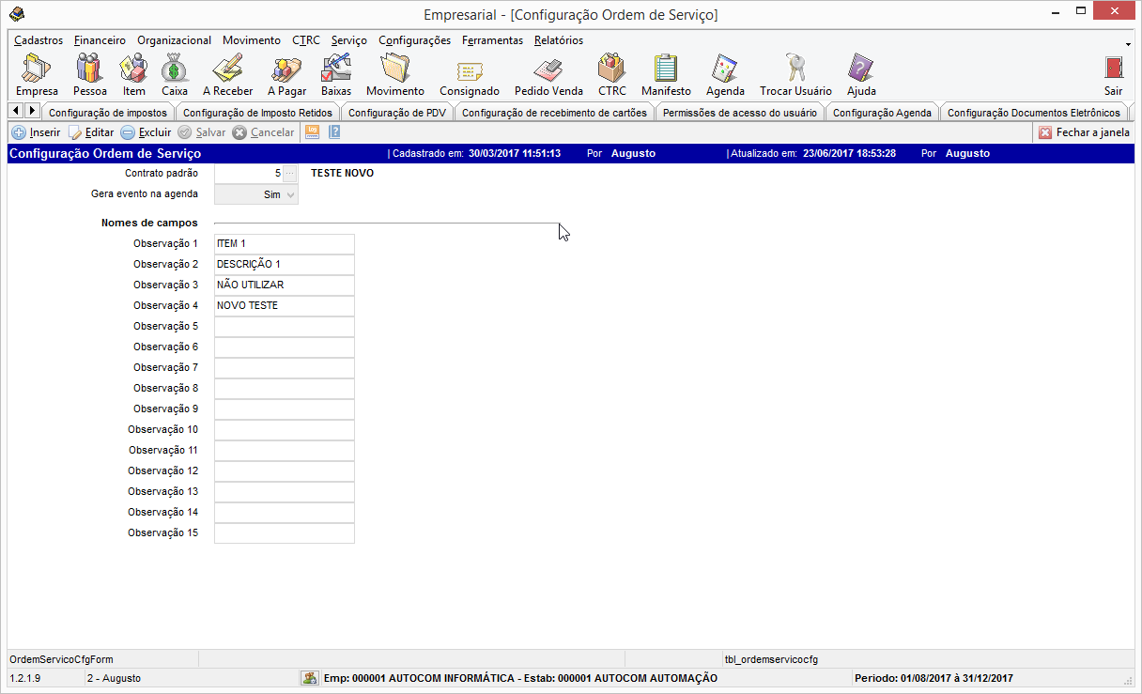This screenshot has width=1142, height=694.
Task: Open Contrato padrão lookup ellipsis button
Action: (x=290, y=174)
